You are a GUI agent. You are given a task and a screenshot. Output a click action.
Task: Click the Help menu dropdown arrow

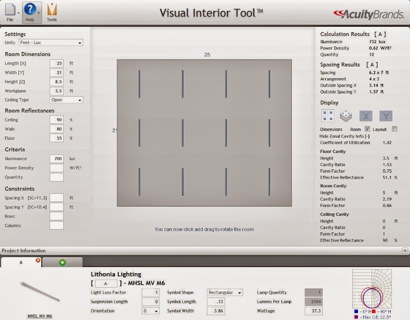click(x=38, y=13)
